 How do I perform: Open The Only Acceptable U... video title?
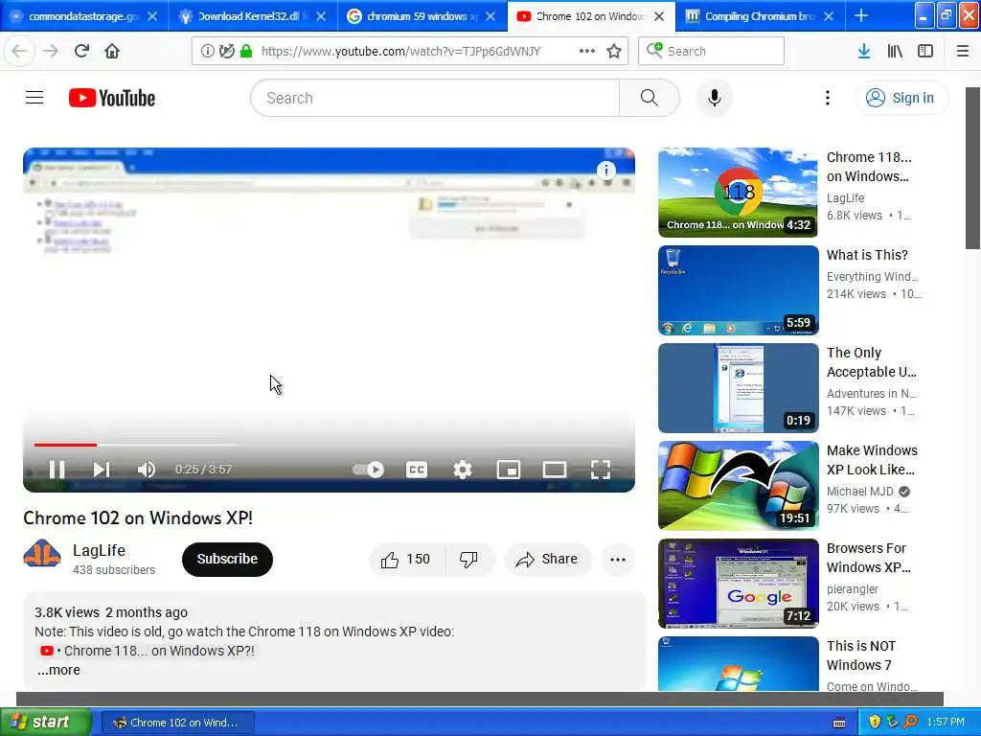[871, 362]
